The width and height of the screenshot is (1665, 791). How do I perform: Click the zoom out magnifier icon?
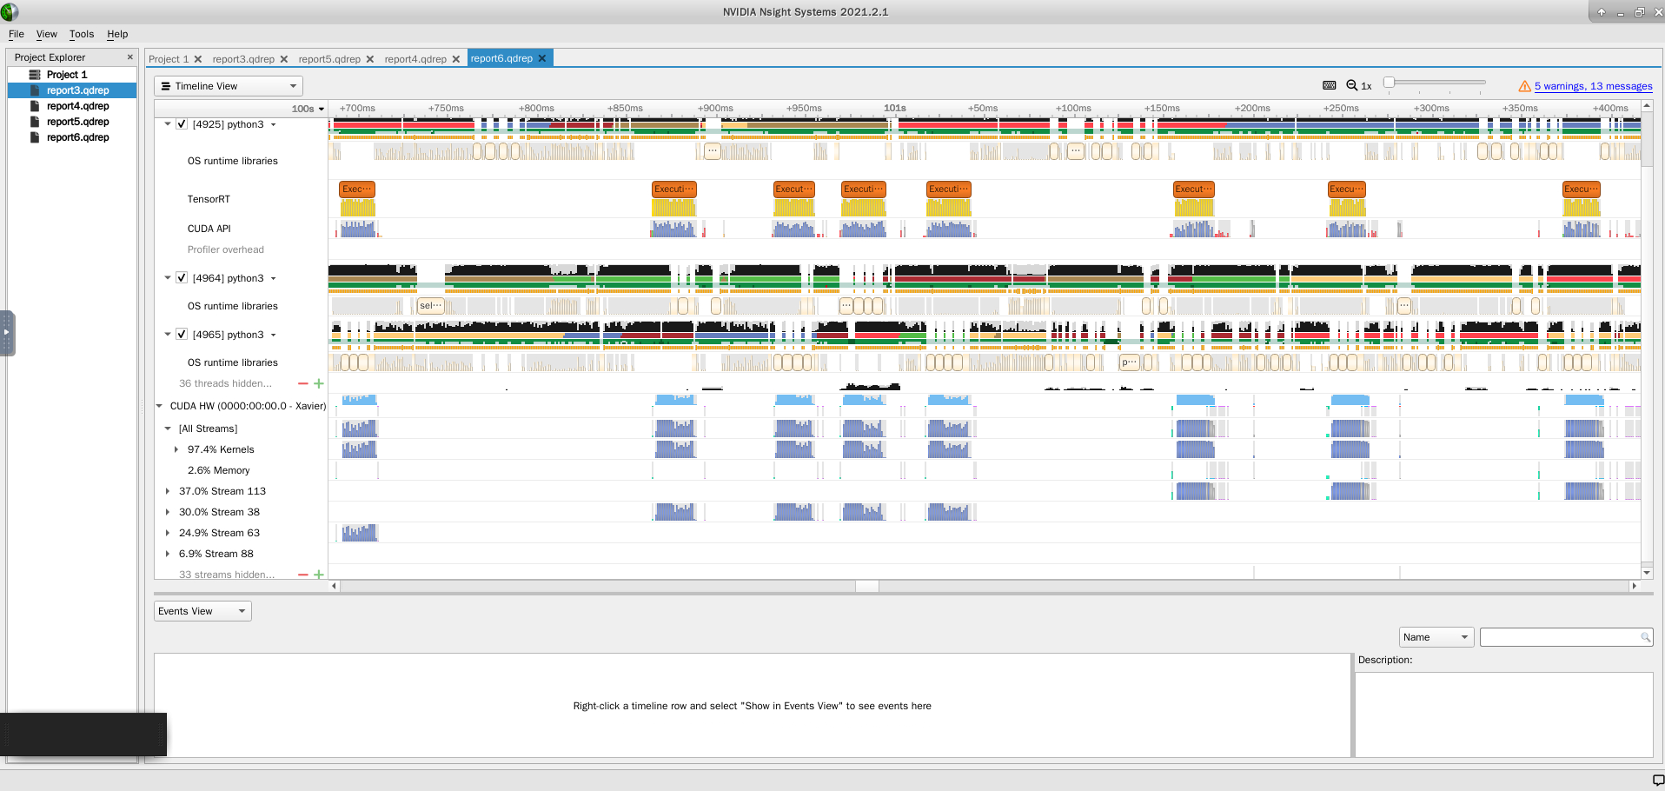(x=1352, y=85)
